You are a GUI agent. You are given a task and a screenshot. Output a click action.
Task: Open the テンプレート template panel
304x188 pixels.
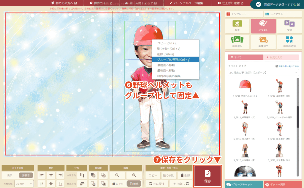[243, 14]
